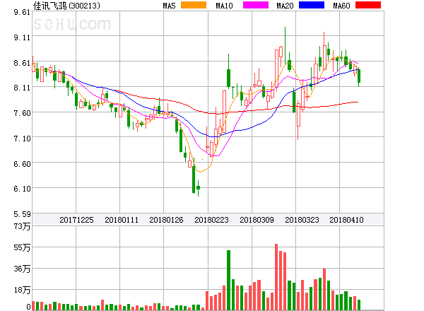Screen dimensions: 424x311
Task: Click the MA20 legend label
Action: tap(285, 6)
